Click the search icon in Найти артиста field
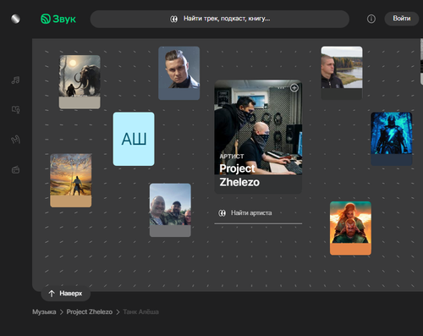The width and height of the screenshot is (423, 336). [x=222, y=213]
